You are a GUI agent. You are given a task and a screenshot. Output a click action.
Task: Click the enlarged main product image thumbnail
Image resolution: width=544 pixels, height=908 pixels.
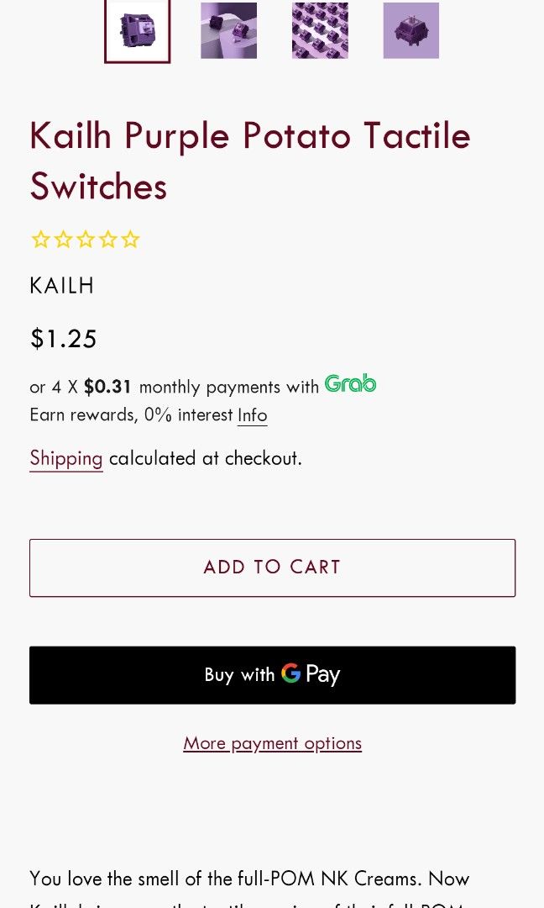click(137, 30)
